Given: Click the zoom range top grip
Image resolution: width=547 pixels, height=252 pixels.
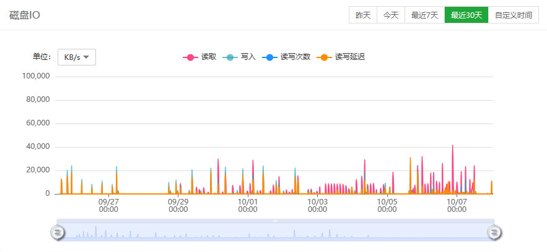Looking at the screenshot, I should tap(276, 220).
